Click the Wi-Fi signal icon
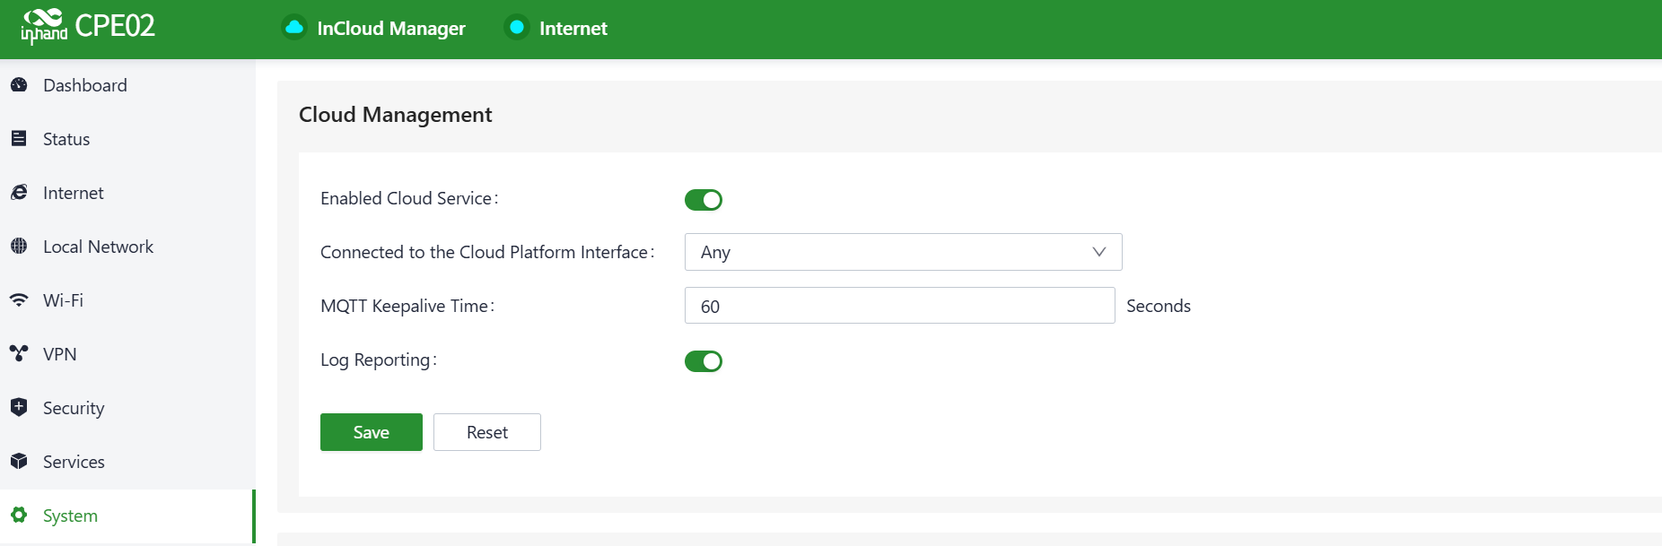The height and width of the screenshot is (546, 1662). [x=19, y=300]
